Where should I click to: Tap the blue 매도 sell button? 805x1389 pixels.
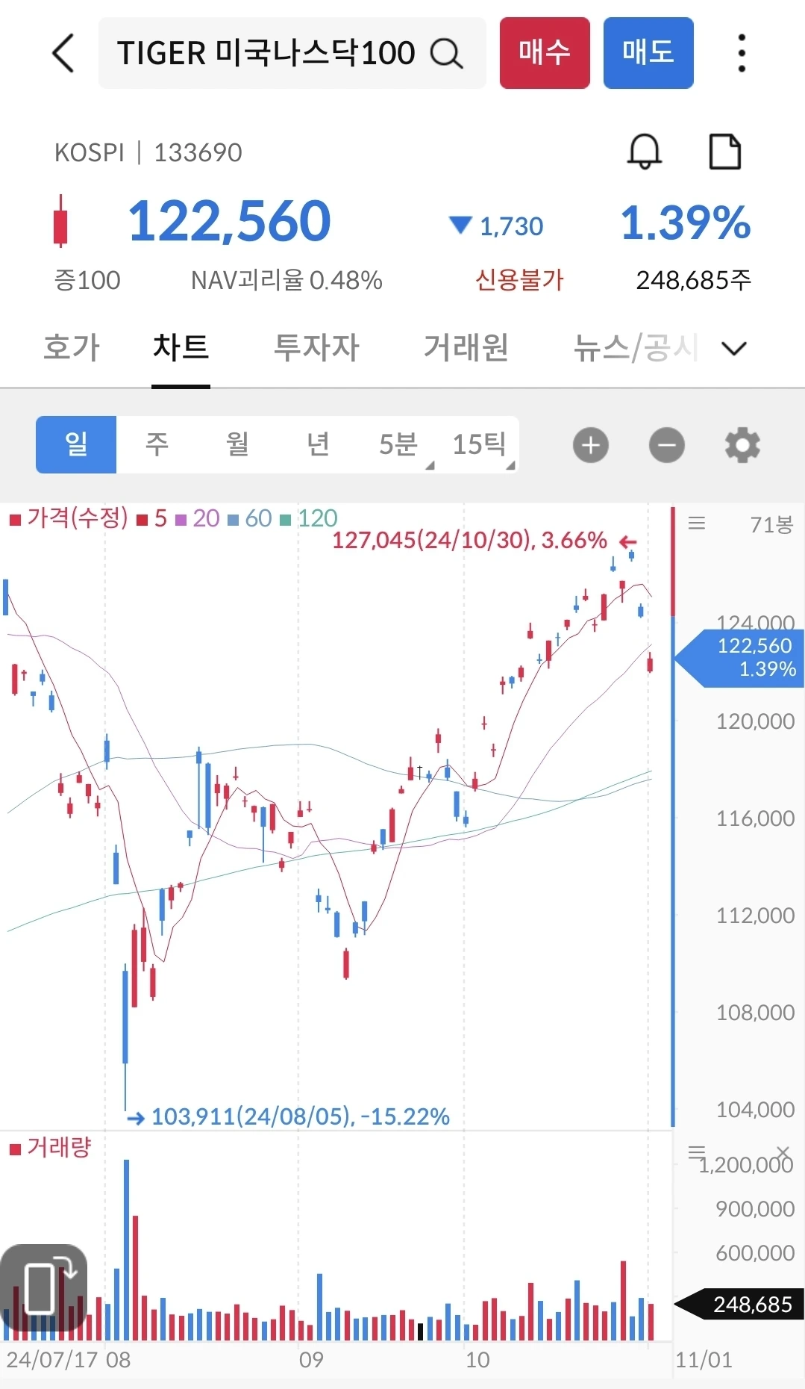pyautogui.click(x=648, y=53)
